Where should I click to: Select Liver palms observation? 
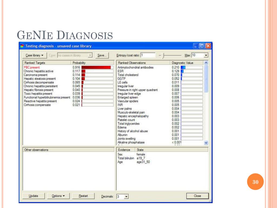pyautogui.click(x=160, y=109)
